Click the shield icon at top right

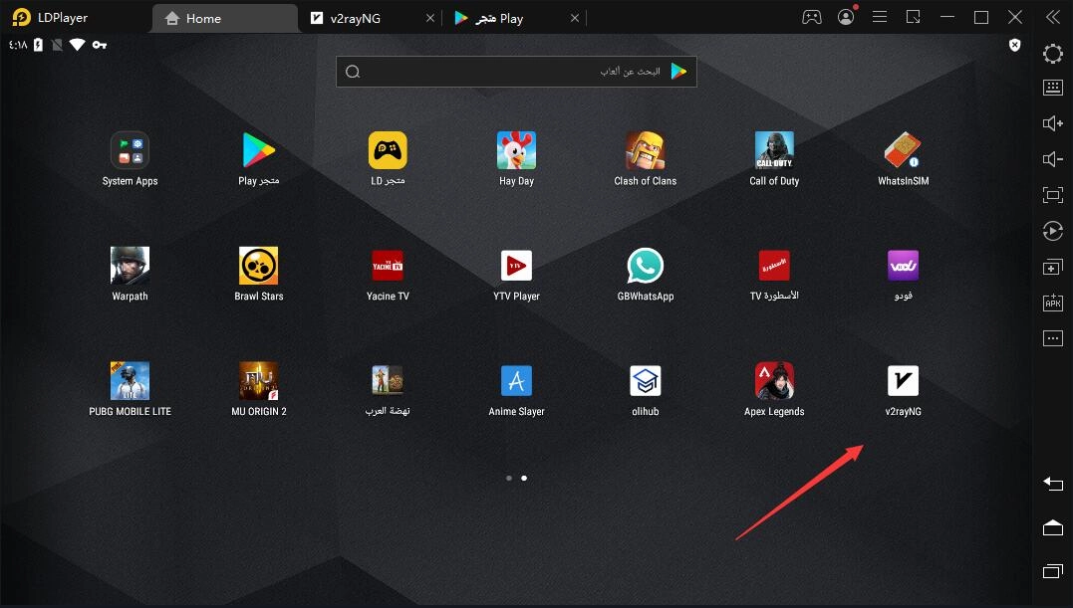(x=1015, y=45)
